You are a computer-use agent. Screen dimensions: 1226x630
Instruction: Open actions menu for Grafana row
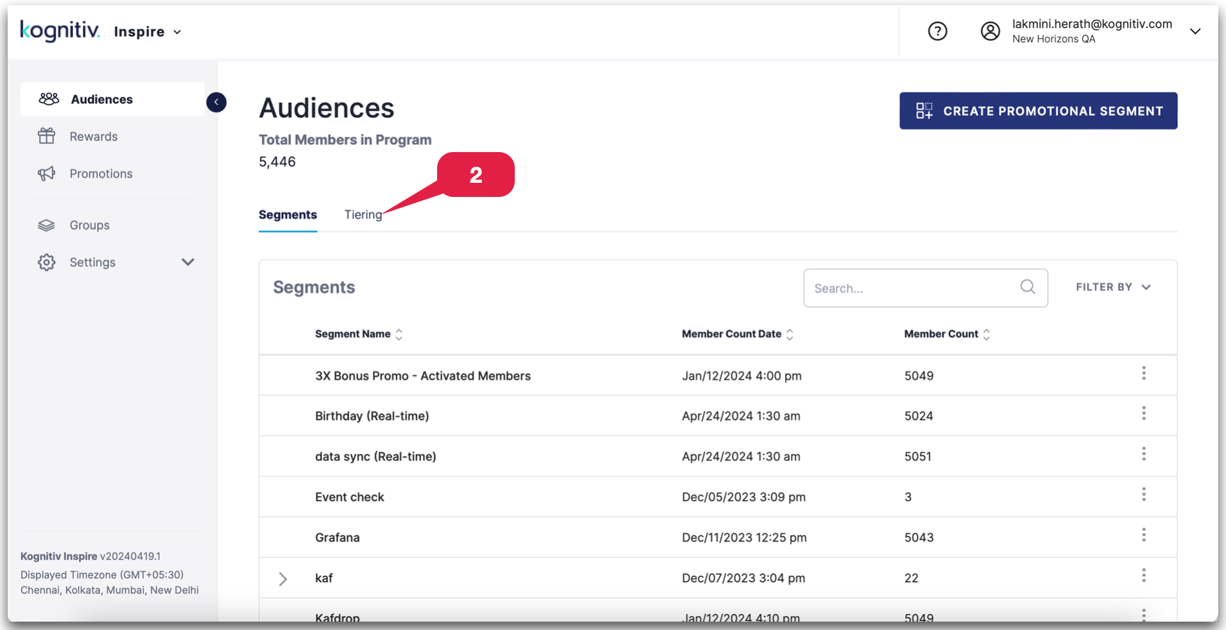1143,535
